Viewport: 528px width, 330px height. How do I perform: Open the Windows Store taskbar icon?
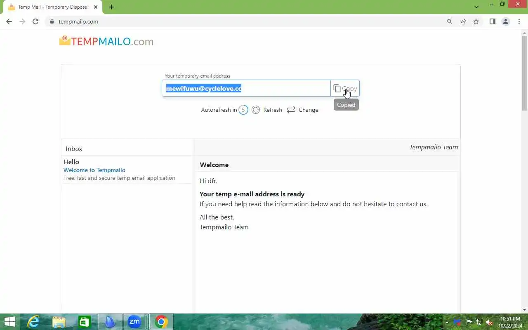pyautogui.click(x=85, y=322)
